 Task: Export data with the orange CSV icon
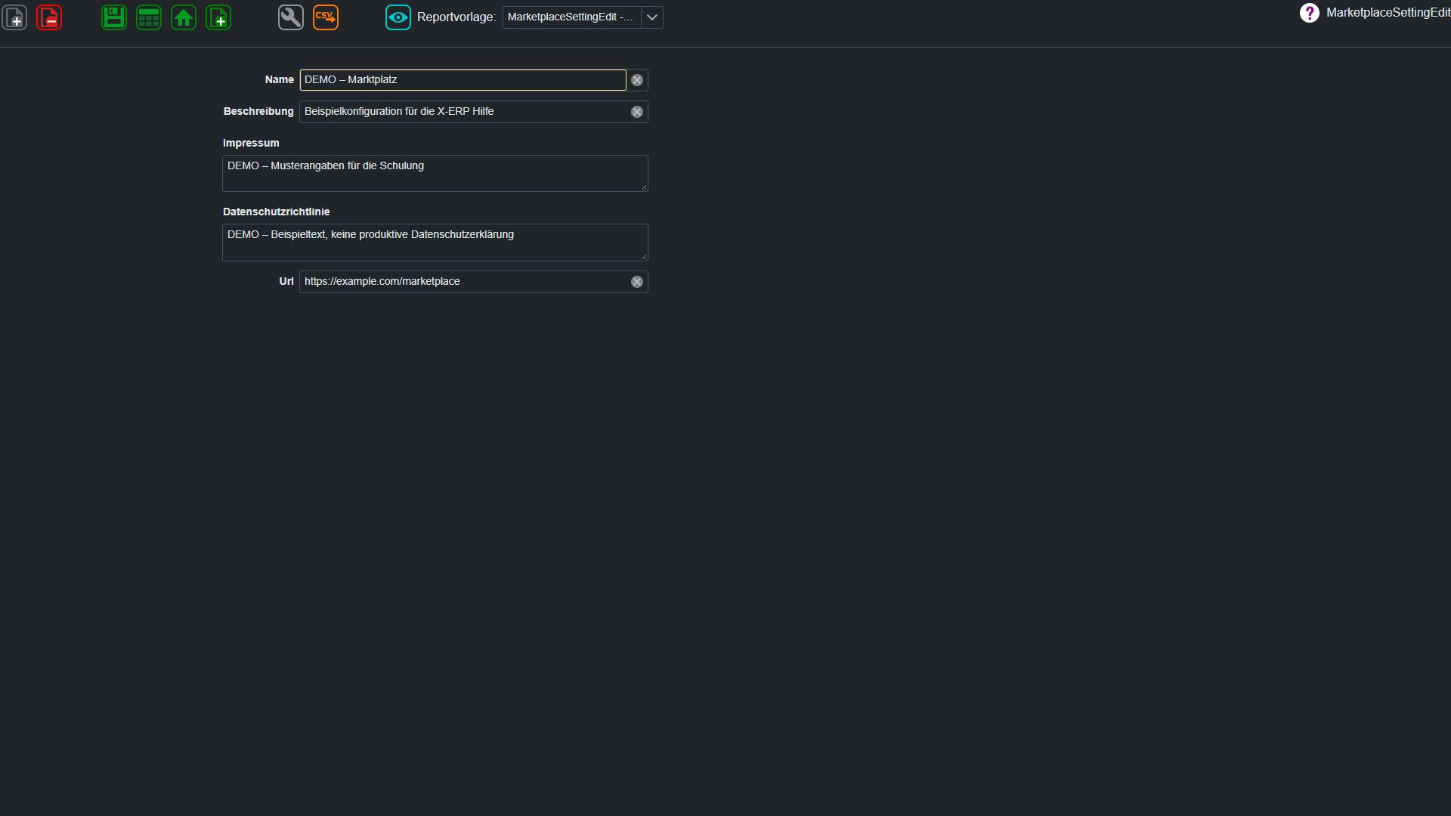[x=326, y=17]
